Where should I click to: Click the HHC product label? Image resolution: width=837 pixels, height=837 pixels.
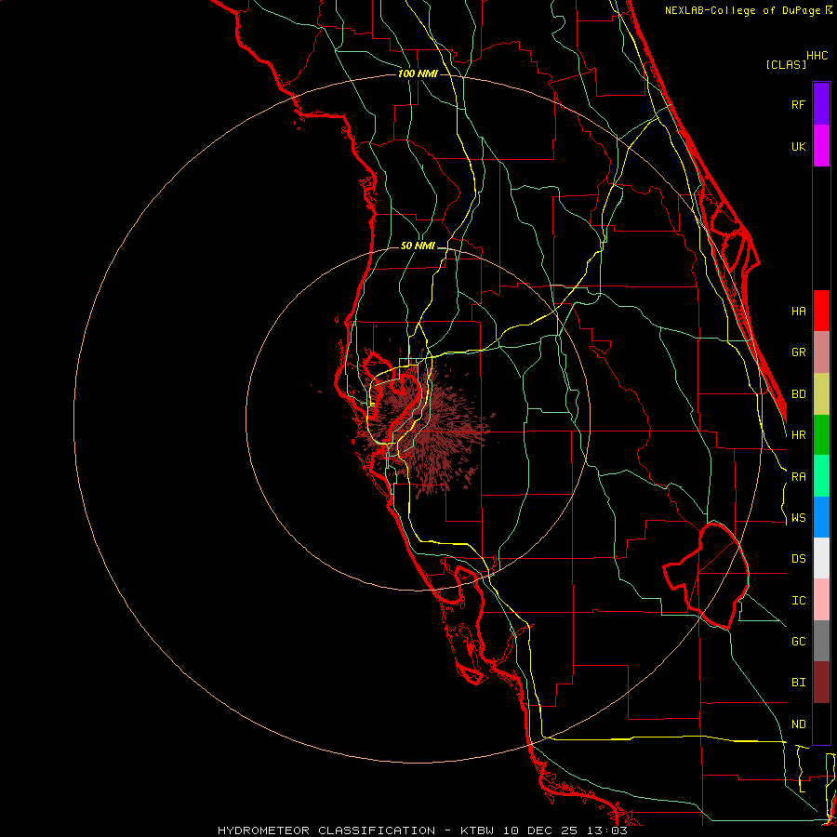[817, 56]
